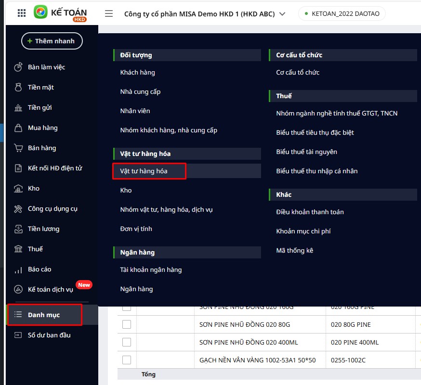Viewport: 421px width, 385px height.
Task: Select Khách hàng in Đối tượng section
Action: coord(137,73)
